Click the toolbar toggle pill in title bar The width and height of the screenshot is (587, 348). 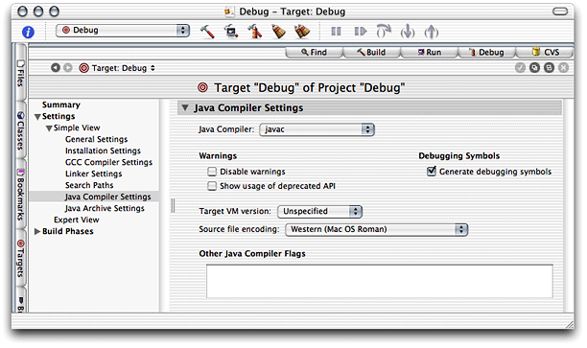pyautogui.click(x=560, y=12)
